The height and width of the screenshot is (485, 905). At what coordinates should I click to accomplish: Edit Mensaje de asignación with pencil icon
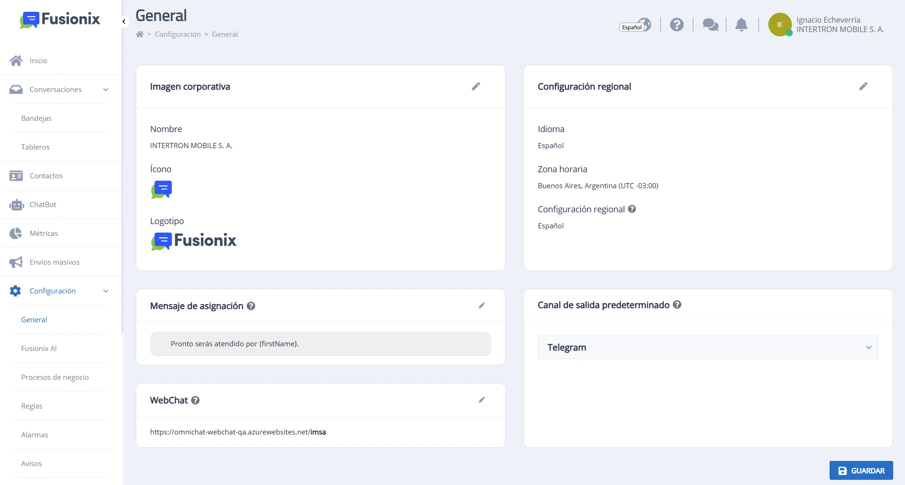482,306
